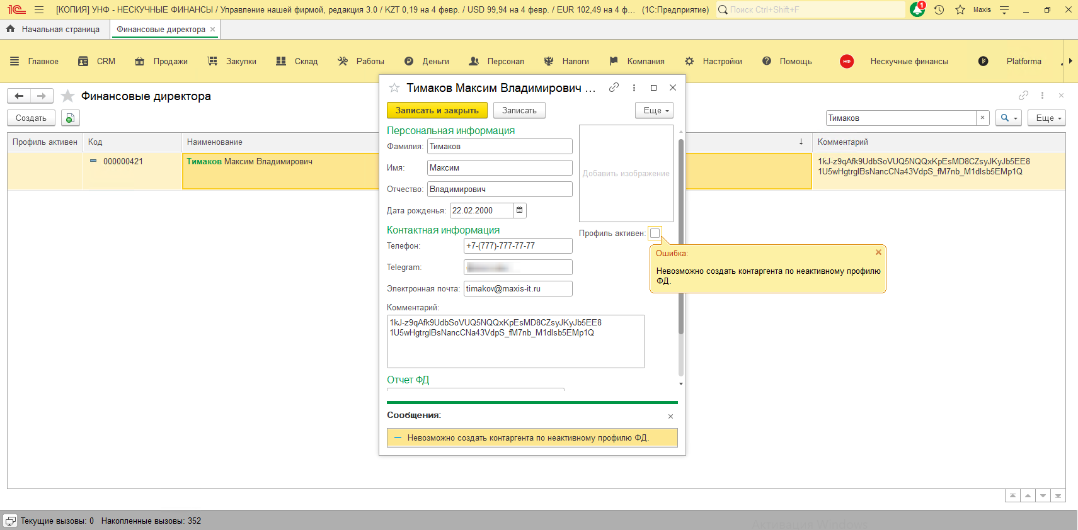
Task: Click the copy-create document icon near Создать
Action: point(71,118)
